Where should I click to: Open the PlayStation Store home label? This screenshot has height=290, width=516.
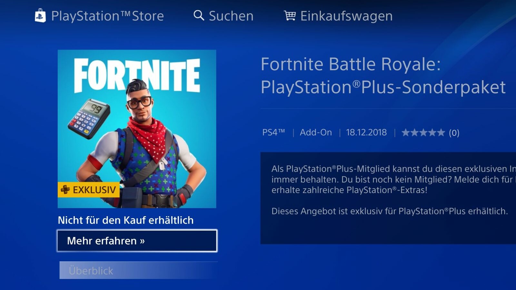[x=107, y=16]
